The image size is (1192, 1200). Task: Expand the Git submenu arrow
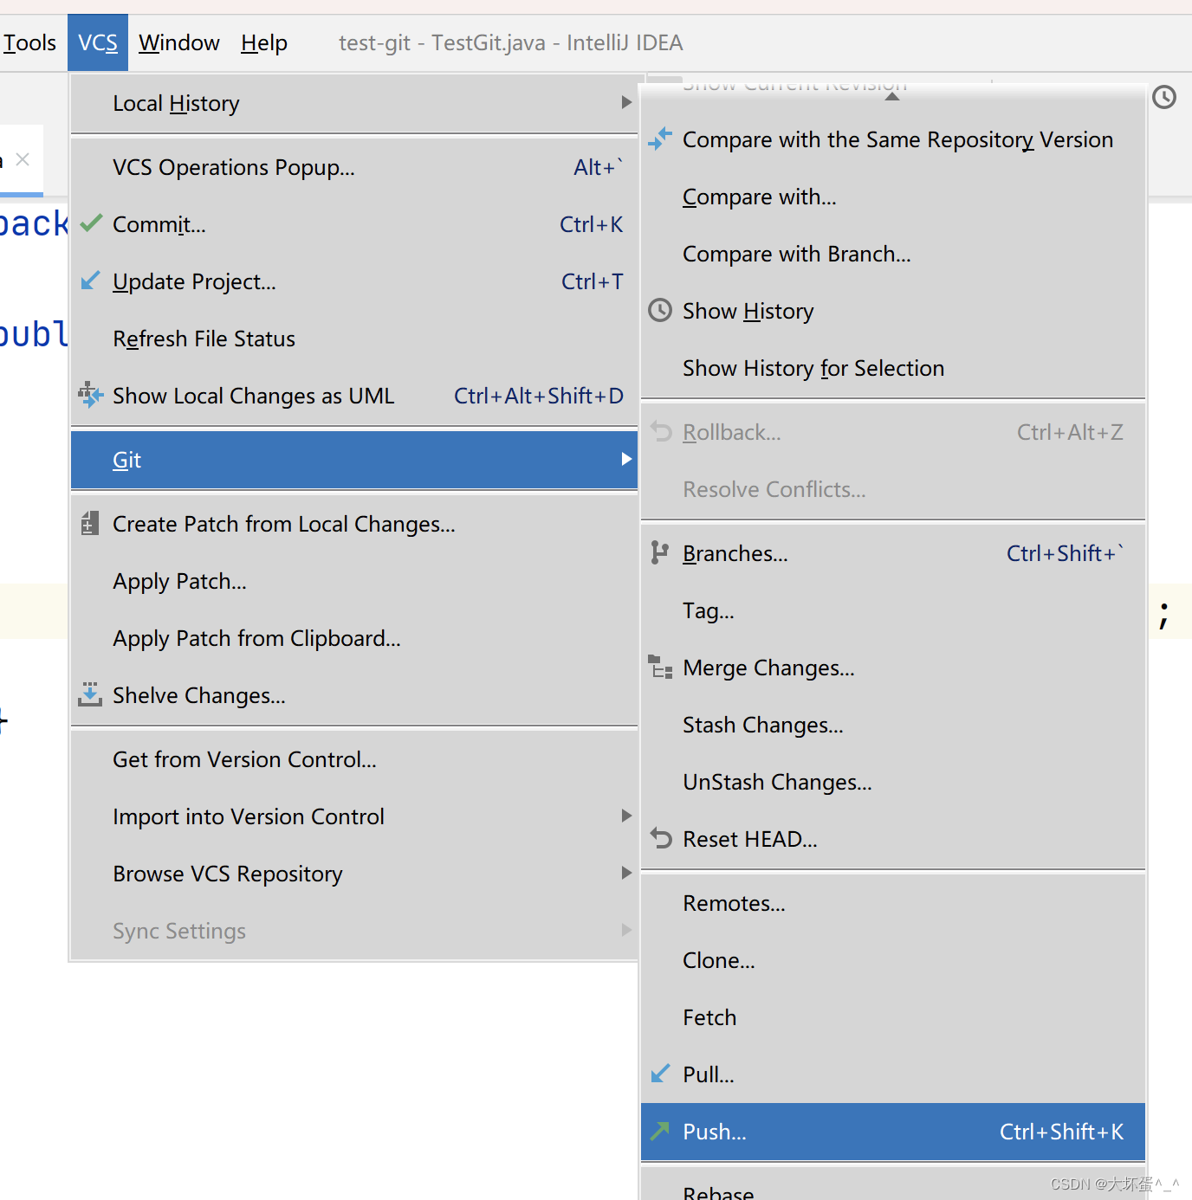[626, 459]
